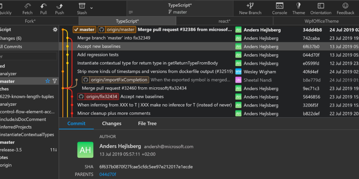Click the sidebar filter input field
This screenshot has height=179, width=359.
pyautogui.click(x=28, y=56)
